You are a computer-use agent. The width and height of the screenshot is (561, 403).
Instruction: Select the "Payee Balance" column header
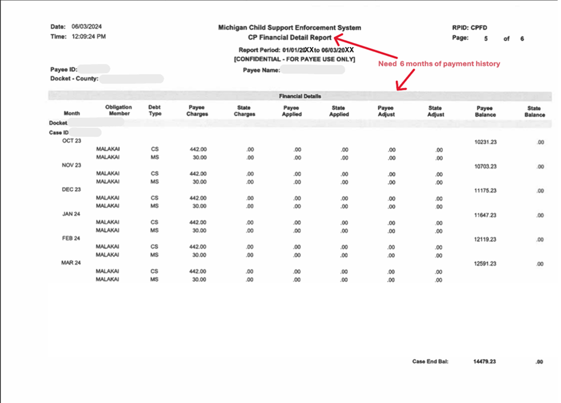(x=485, y=111)
